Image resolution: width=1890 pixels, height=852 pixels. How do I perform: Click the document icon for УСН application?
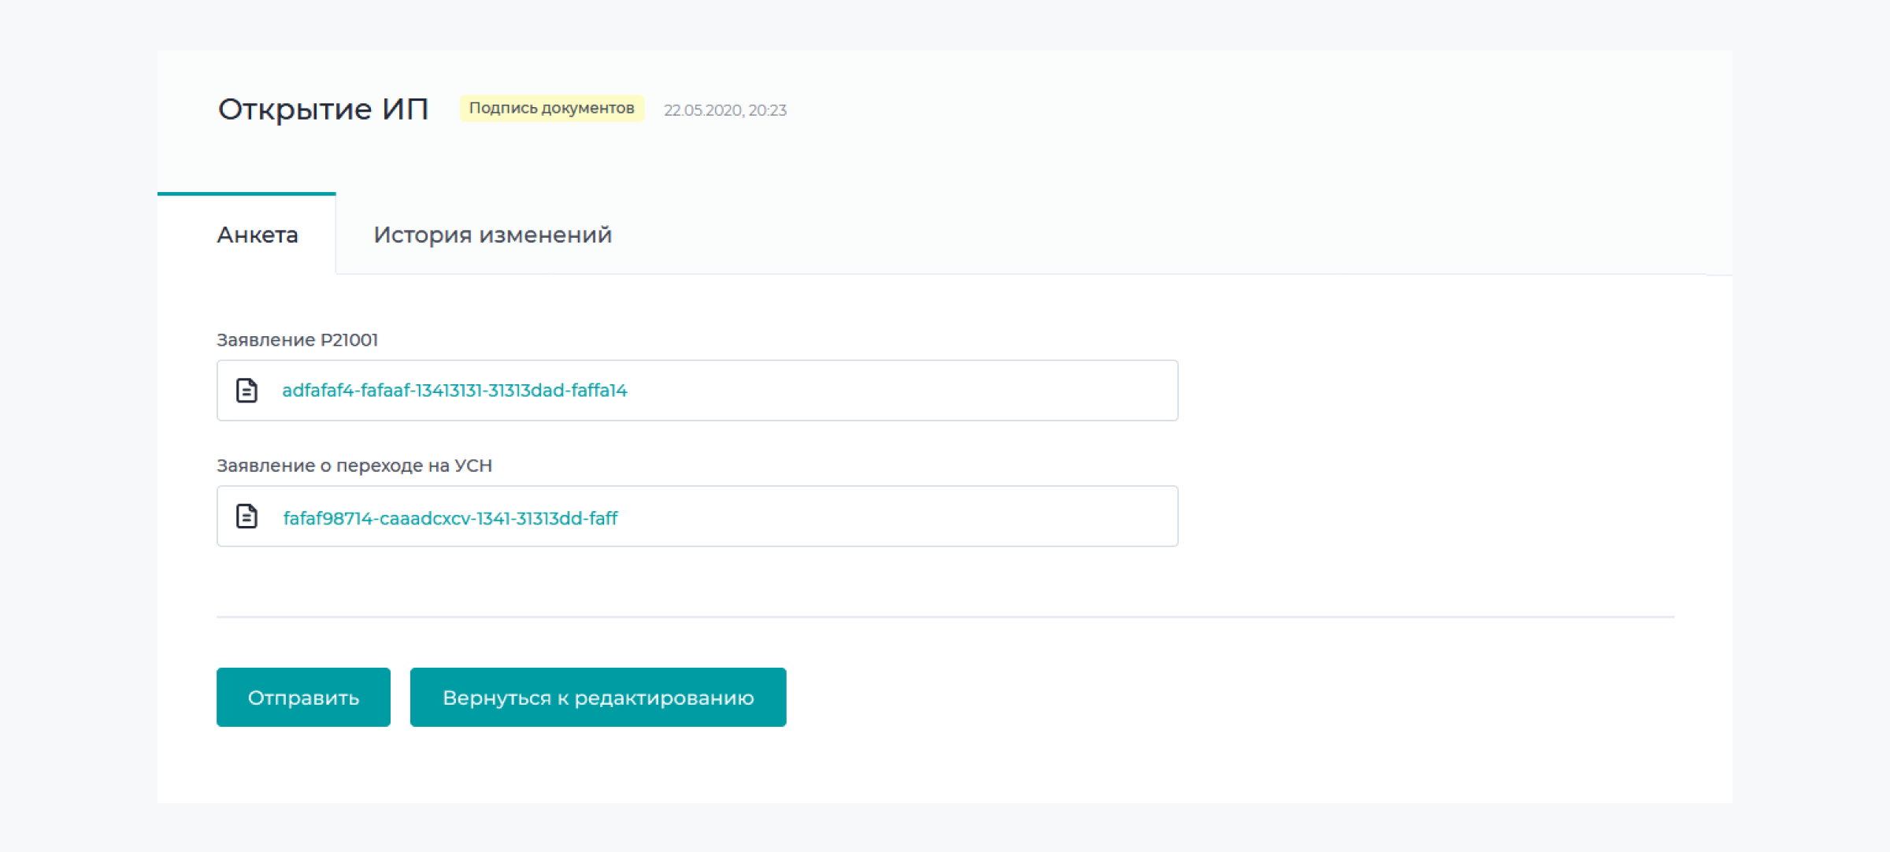click(x=246, y=517)
